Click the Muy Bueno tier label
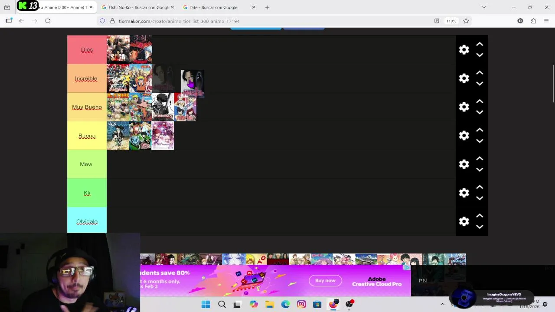Image resolution: width=555 pixels, height=312 pixels. pyautogui.click(x=87, y=107)
